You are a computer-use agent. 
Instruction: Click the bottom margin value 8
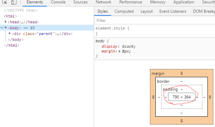[x=181, y=121]
